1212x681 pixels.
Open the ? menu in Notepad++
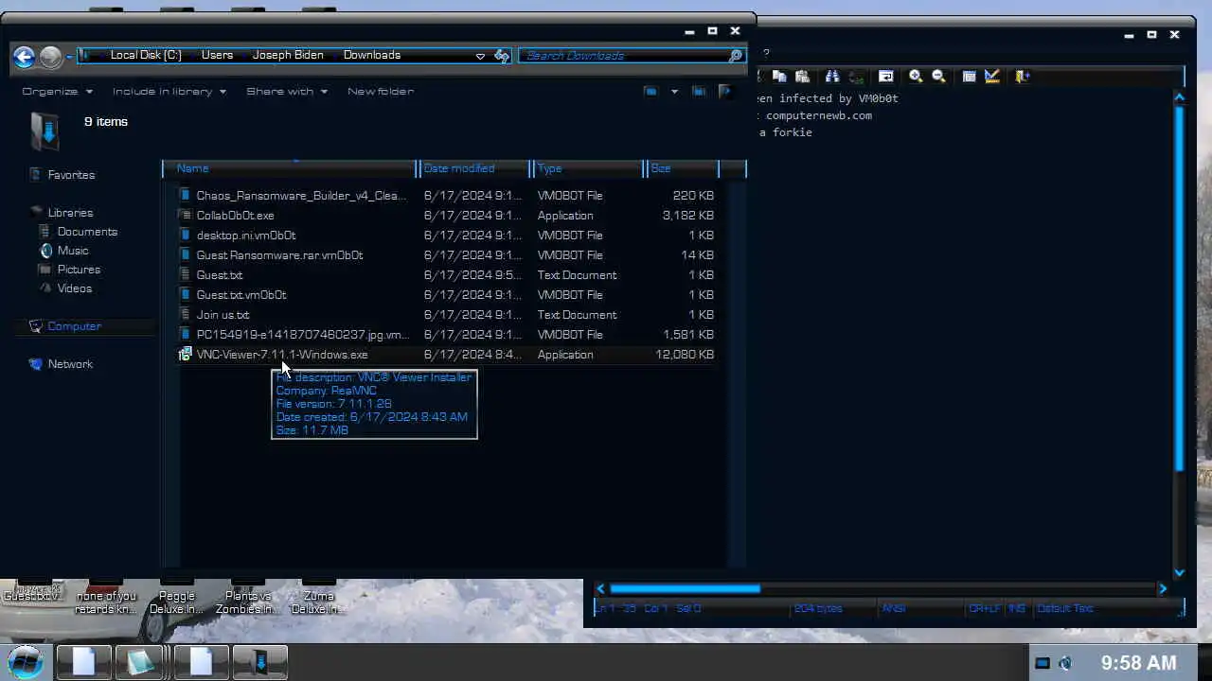pos(766,53)
